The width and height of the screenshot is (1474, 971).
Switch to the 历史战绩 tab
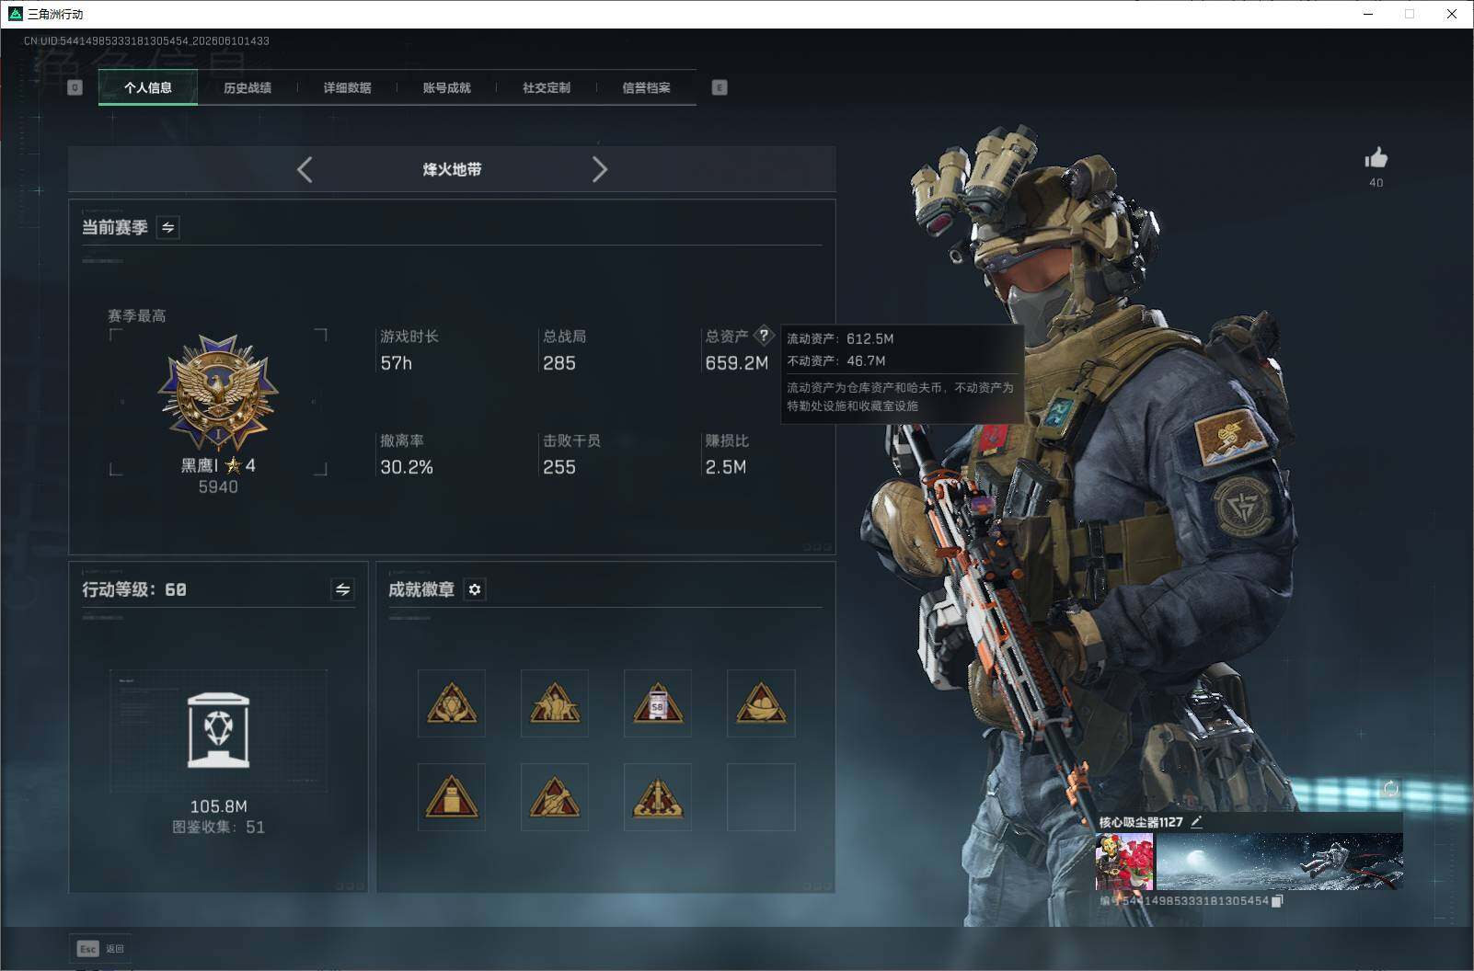pyautogui.click(x=248, y=88)
